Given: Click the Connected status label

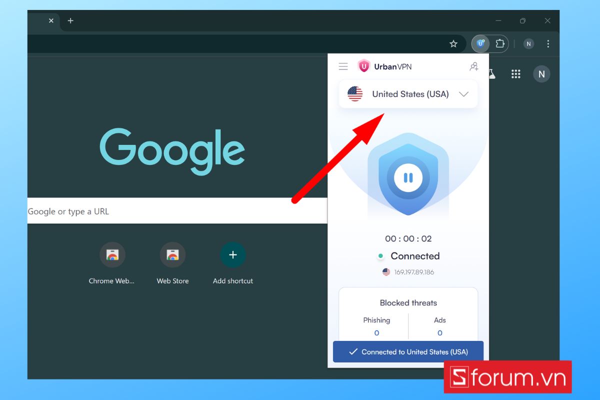Looking at the screenshot, I should tap(415, 256).
